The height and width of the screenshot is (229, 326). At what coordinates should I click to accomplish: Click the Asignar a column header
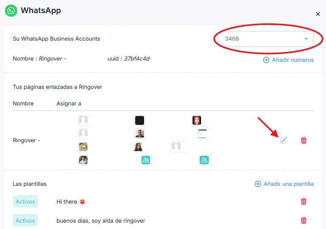69,104
